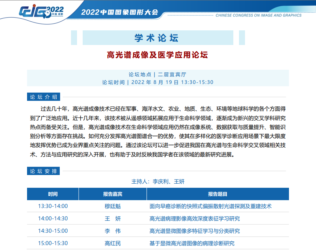Image resolution: width=316 pixels, height=250 pixels.
Task: Select the 论坛介绍 section label
Action: (x=44, y=97)
